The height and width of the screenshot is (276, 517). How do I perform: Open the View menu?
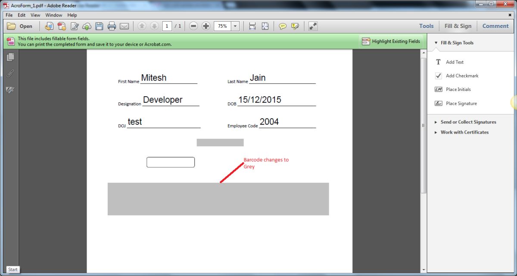coord(35,15)
